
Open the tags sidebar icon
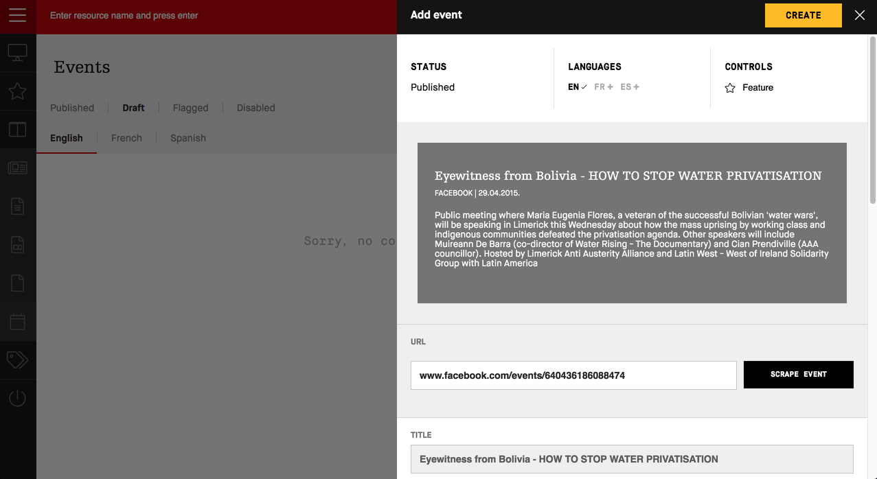[18, 360]
